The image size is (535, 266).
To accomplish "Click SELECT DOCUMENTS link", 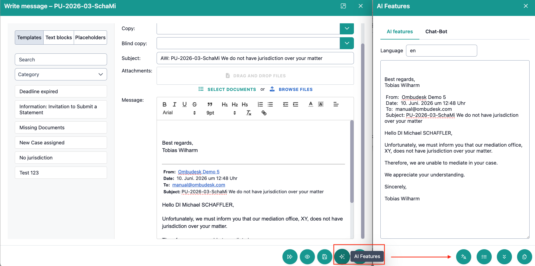I will click(227, 89).
